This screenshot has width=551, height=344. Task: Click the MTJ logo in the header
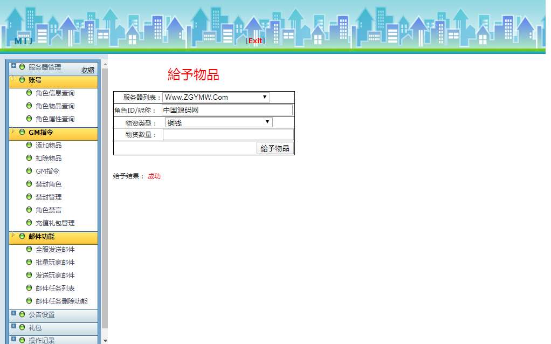pos(23,40)
